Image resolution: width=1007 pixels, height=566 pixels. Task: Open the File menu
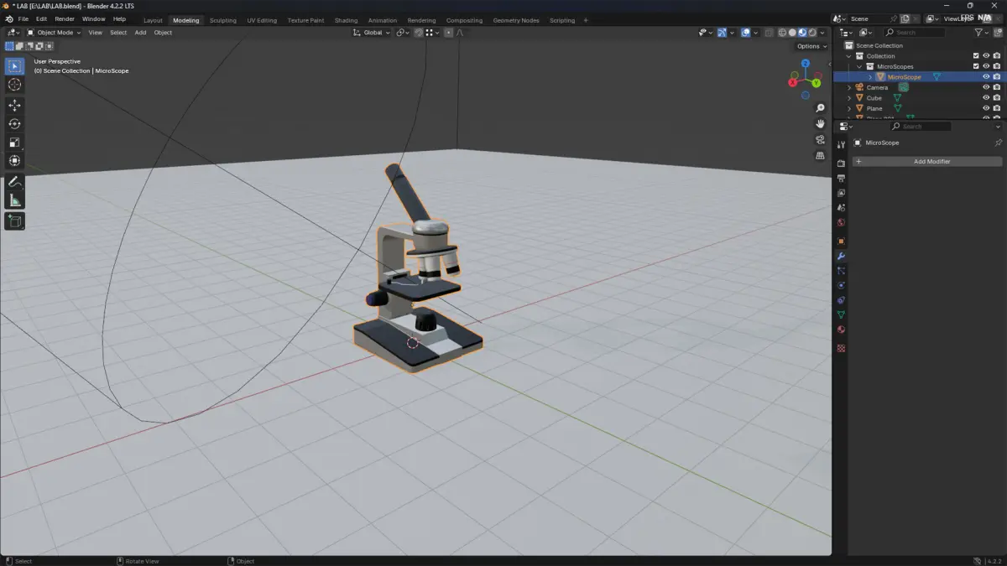point(23,19)
